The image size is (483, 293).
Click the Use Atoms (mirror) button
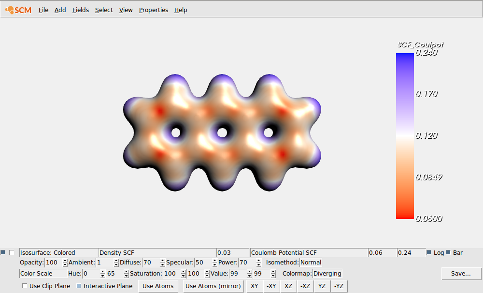click(x=213, y=286)
